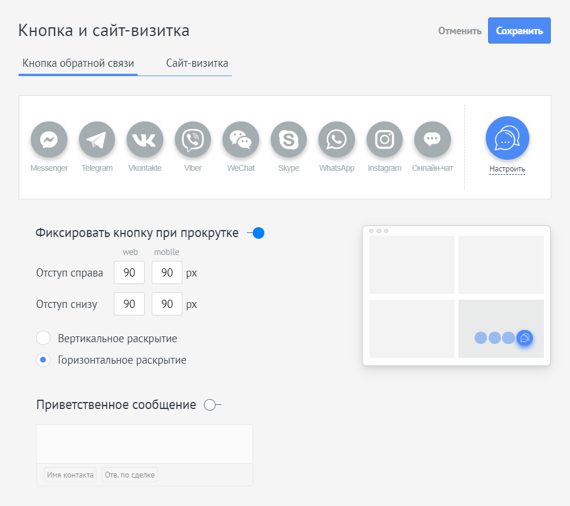Click the Горизонтальное раскрытие label
This screenshot has width=570, height=506.
(x=122, y=360)
